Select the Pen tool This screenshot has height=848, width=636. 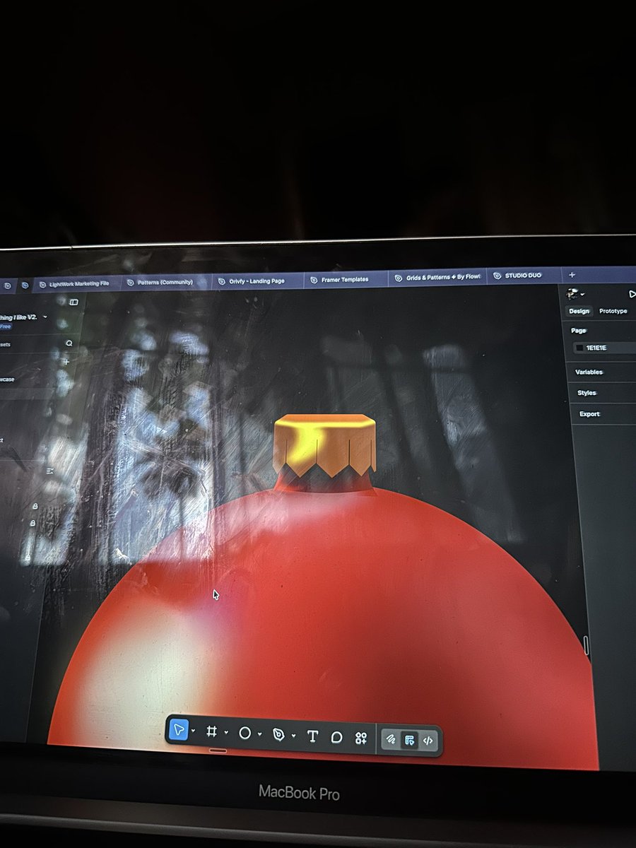click(278, 736)
